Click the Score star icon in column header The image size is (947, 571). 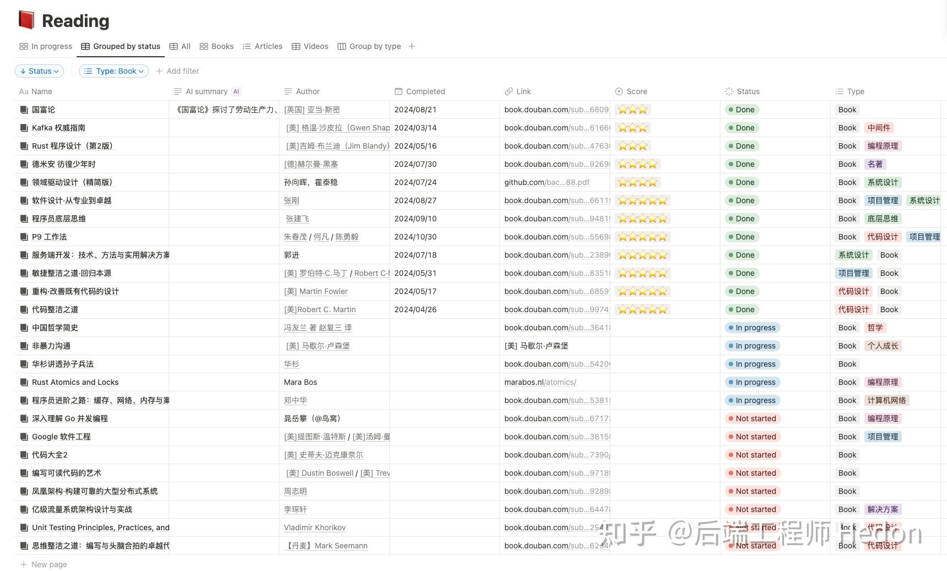coord(619,91)
